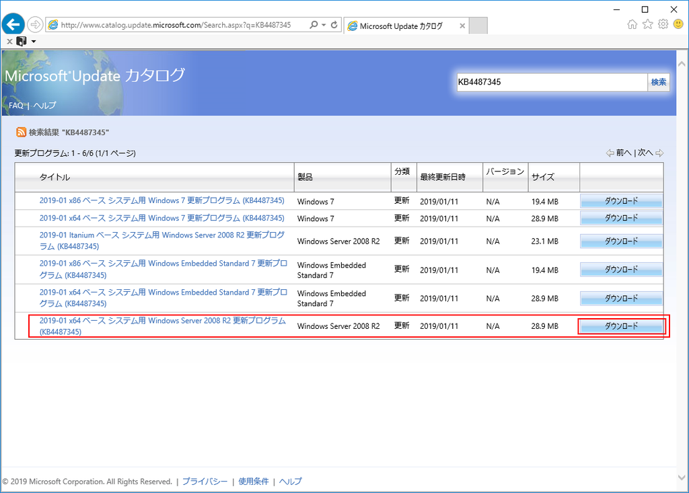Open the プライバシー footer link
Screen dimensions: 689x493
click(x=205, y=482)
